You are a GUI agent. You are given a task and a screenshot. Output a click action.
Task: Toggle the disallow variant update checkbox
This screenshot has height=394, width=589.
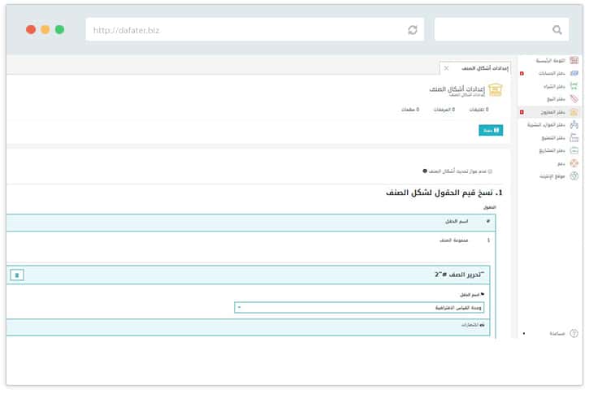pyautogui.click(x=490, y=171)
